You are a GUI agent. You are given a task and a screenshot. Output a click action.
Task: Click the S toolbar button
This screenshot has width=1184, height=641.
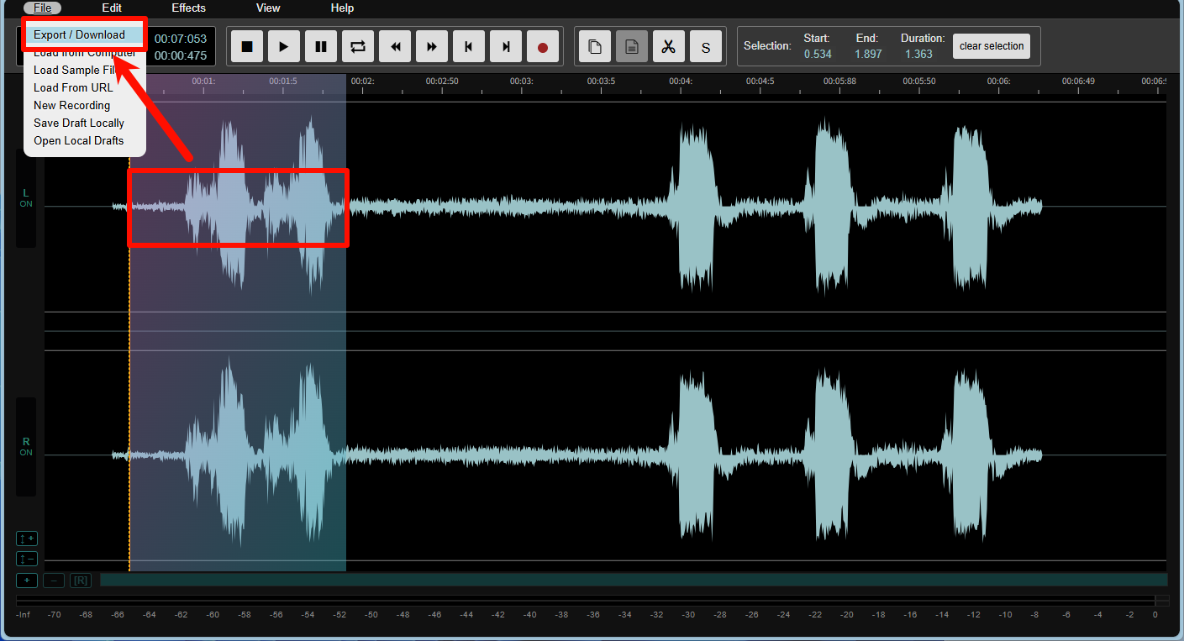click(x=706, y=47)
